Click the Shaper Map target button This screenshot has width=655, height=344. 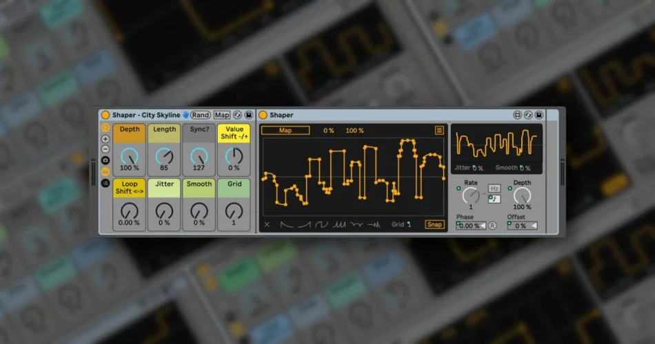[x=285, y=131]
